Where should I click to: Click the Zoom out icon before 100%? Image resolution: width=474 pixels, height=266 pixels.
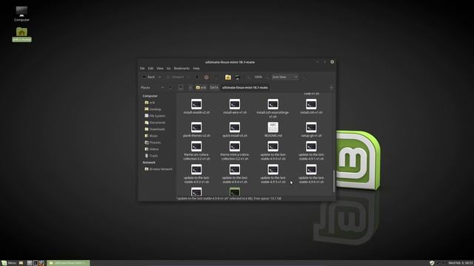coord(249,77)
